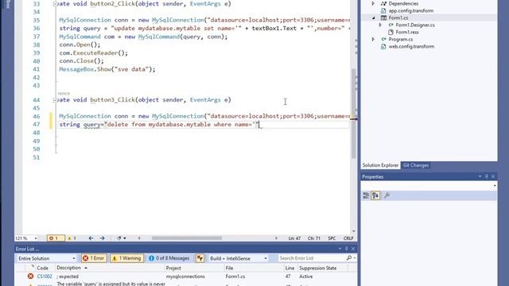Open the Categorized view icon in Properties
This screenshot has width=509, height=286.
tap(366, 195)
